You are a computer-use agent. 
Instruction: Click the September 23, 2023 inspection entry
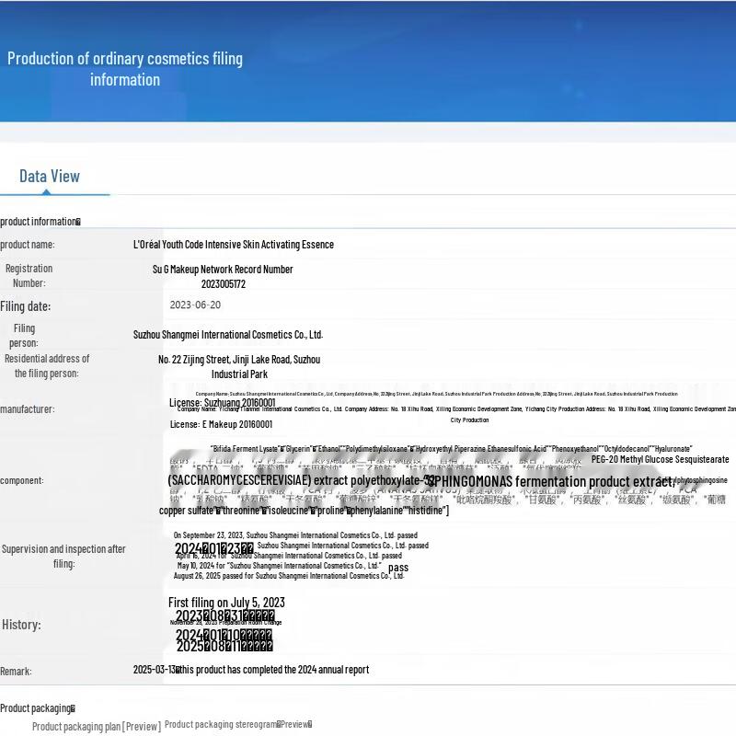tap(295, 535)
